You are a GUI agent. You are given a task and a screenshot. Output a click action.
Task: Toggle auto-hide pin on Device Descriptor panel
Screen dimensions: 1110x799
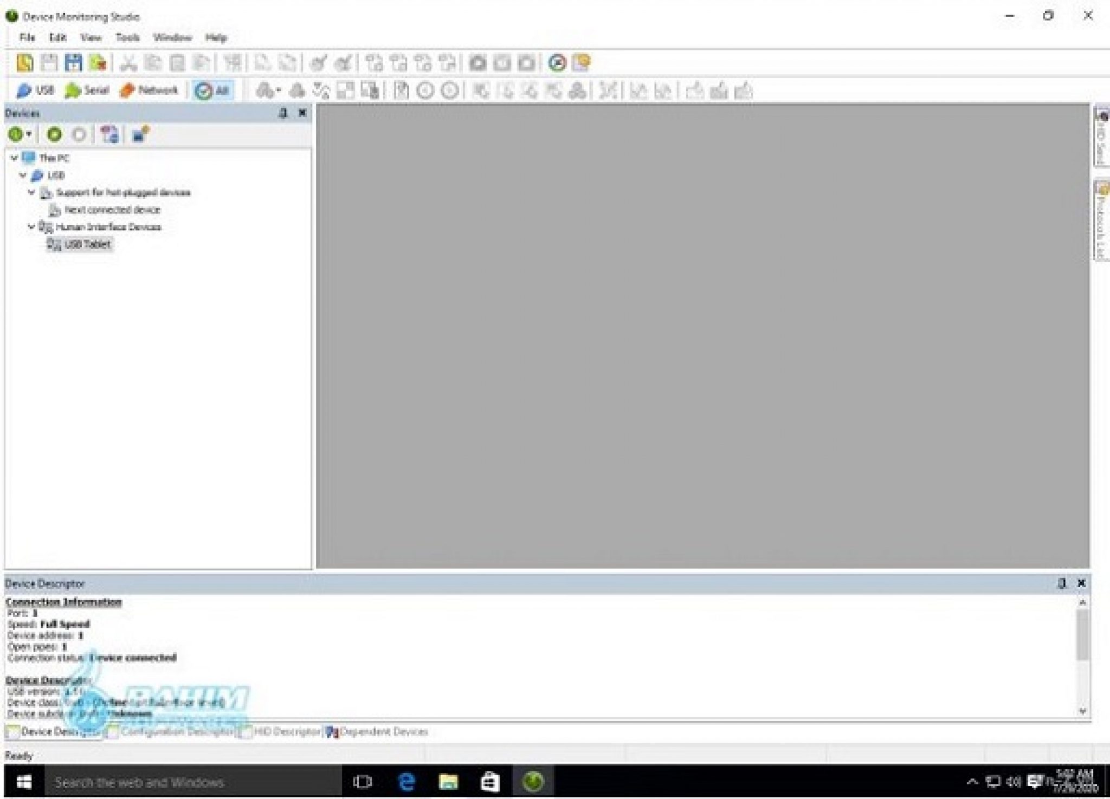pos(1062,583)
